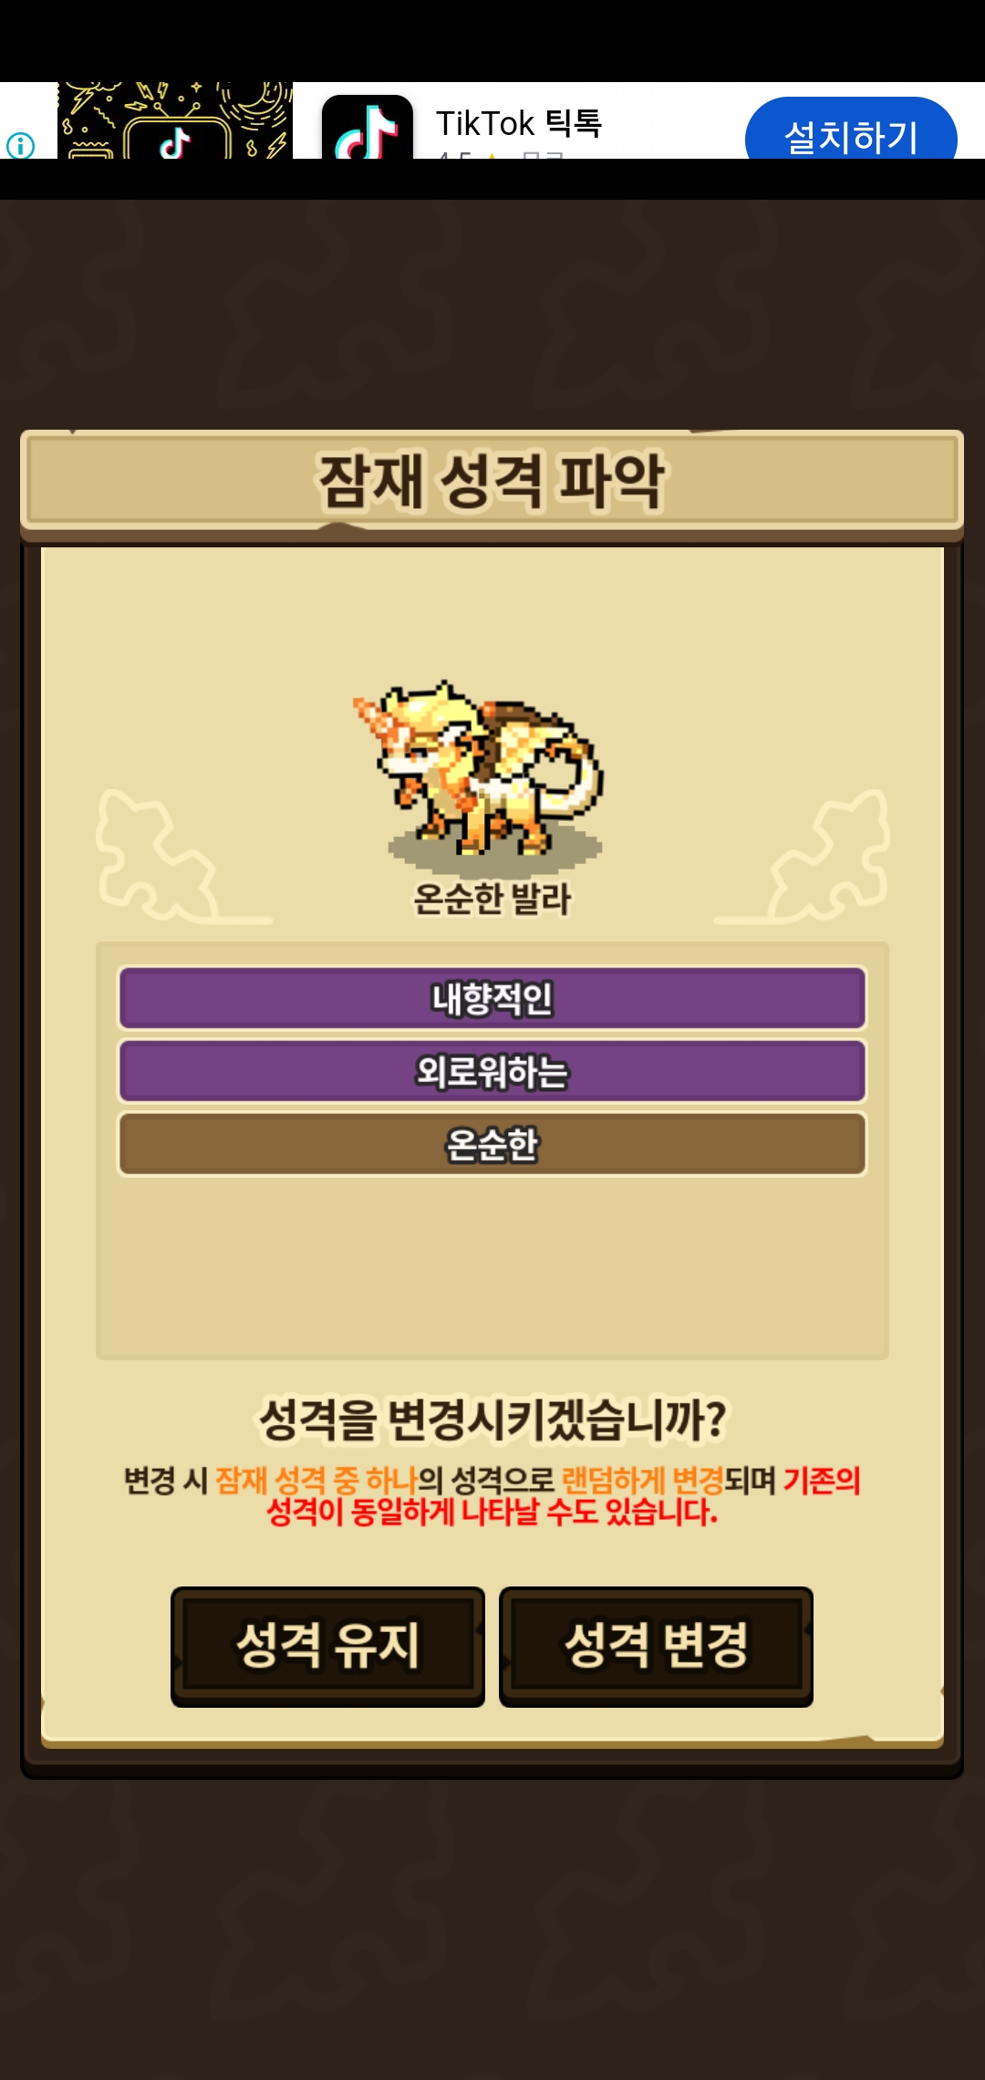Select the 내향적인 personality bar
Image resolution: width=985 pixels, height=2080 pixels.
coord(493,998)
